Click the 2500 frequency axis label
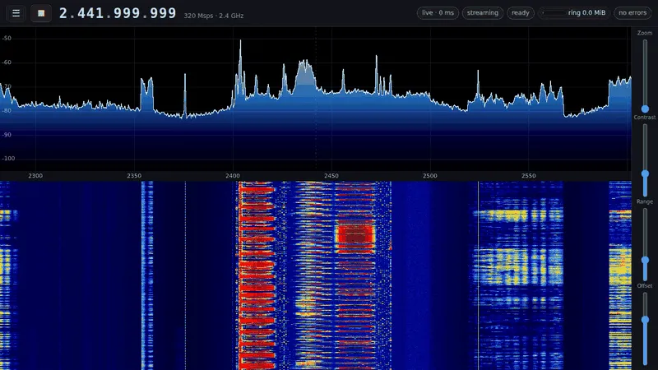 [x=429, y=176]
